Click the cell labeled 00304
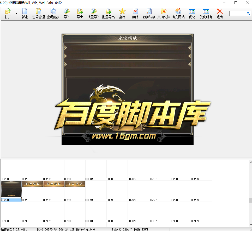The image size is (252, 231). click(x=96, y=212)
